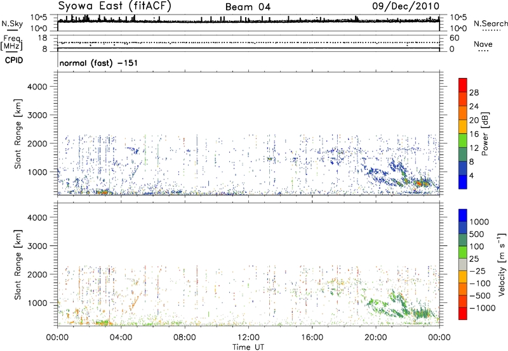Click the date '09/Dec/2010'
Viewport: 508px width, 351px height.
point(406,6)
